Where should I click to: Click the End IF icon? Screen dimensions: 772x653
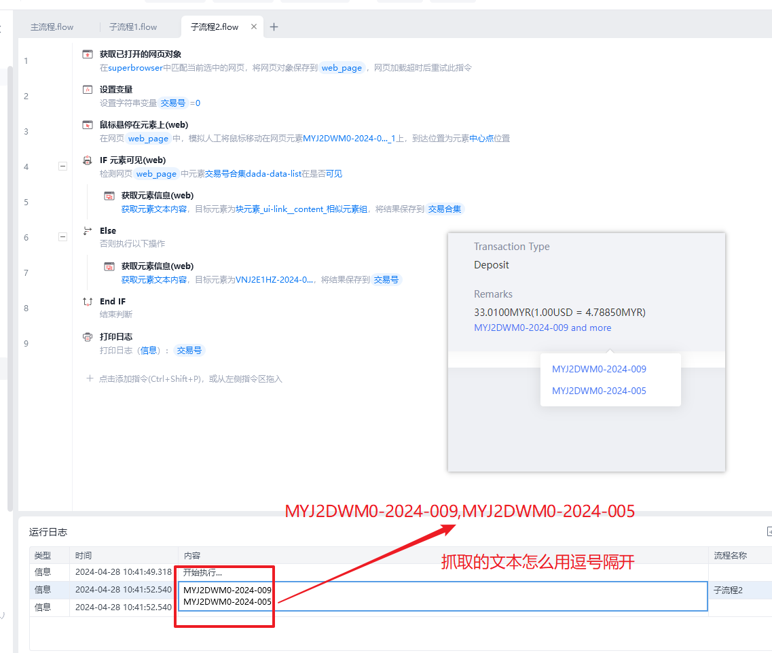(88, 302)
